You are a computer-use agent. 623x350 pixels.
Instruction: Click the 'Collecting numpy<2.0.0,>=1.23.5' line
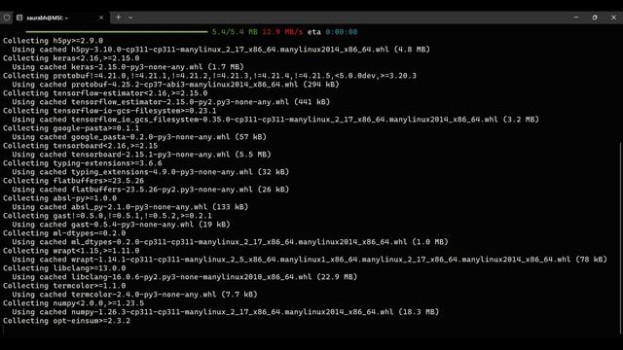coord(74,302)
